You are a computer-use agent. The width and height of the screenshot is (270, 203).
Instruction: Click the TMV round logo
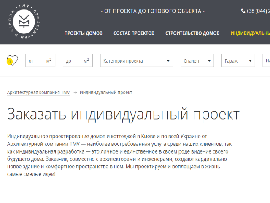click(x=24, y=22)
